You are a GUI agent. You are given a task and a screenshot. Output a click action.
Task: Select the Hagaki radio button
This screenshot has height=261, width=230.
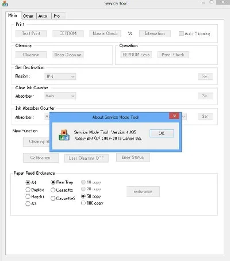[x=28, y=197]
